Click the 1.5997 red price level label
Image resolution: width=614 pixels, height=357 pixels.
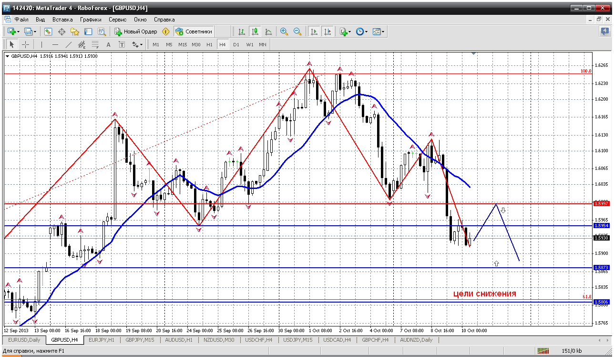click(601, 203)
